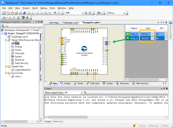Open the Port dropdown for Pin_1

[153, 34]
